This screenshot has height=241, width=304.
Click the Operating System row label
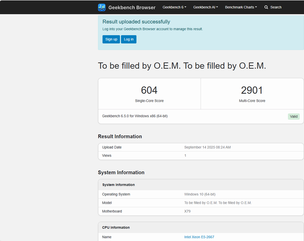pos(116,194)
